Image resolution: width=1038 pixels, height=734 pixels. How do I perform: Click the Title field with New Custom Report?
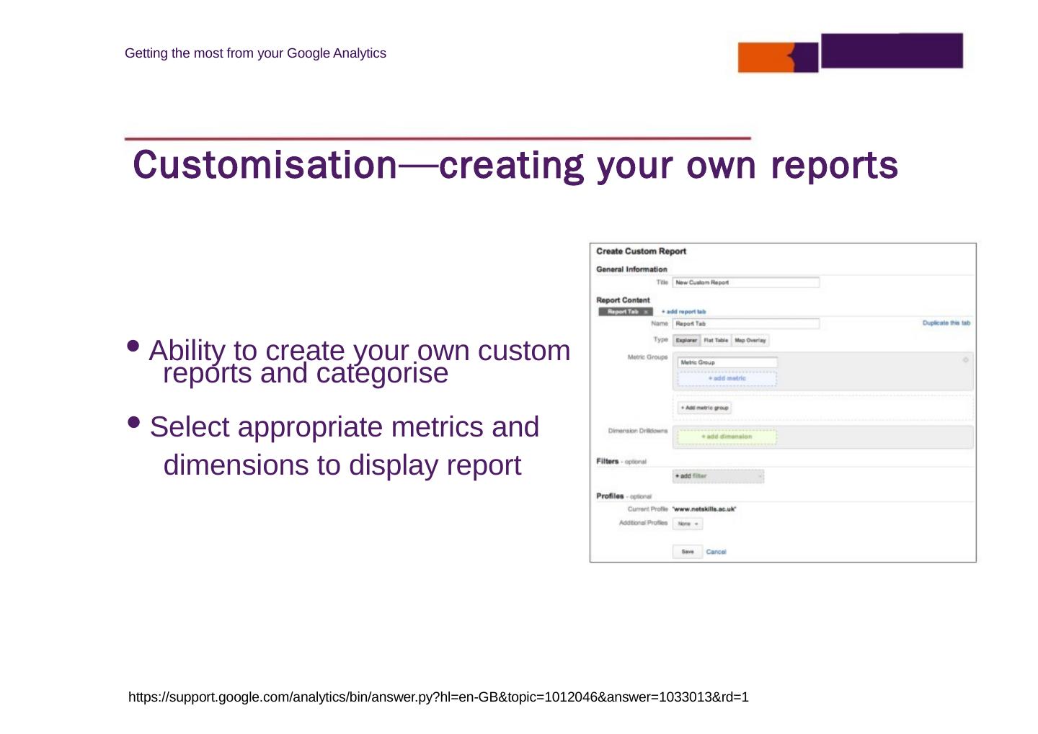click(x=745, y=282)
